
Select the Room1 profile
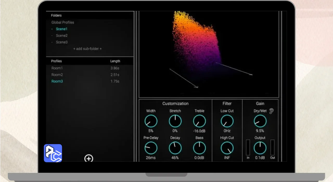point(57,68)
